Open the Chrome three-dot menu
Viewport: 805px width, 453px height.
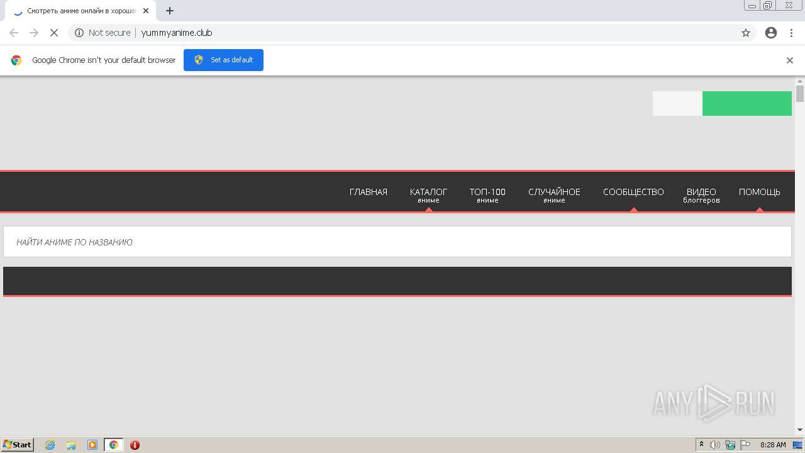tap(791, 33)
